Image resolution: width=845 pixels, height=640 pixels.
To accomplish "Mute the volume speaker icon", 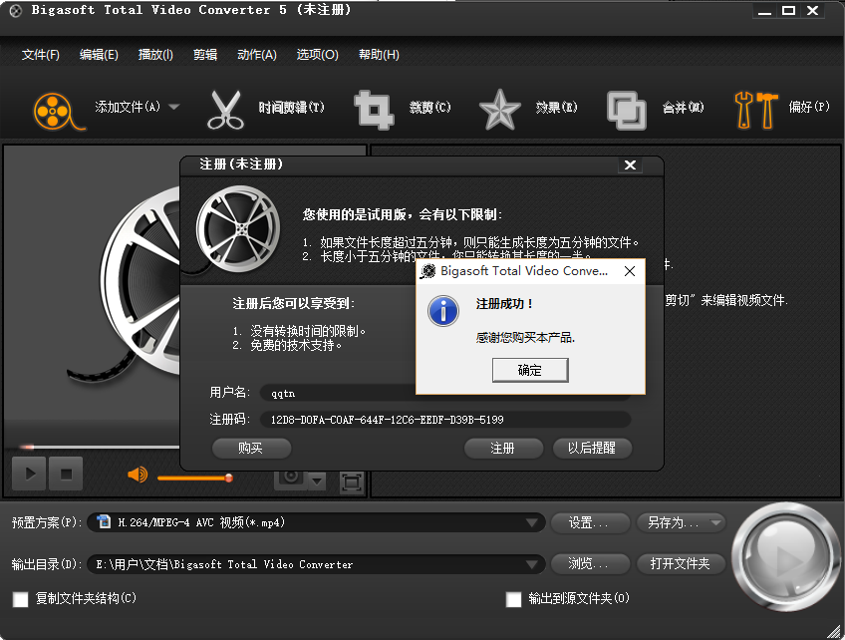I will coord(138,475).
